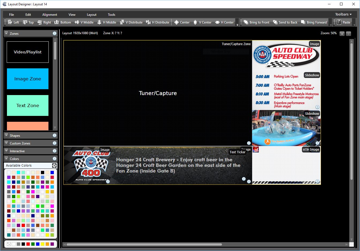
Task: Open arrange toolbar overflow after Bring Forward
Action: pos(331,25)
